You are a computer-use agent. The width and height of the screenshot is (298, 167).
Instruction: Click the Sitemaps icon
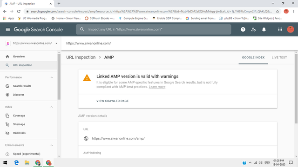point(7,124)
